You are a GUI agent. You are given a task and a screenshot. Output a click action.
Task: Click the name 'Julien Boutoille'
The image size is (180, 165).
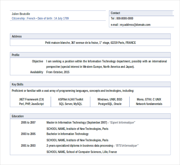click(x=21, y=14)
